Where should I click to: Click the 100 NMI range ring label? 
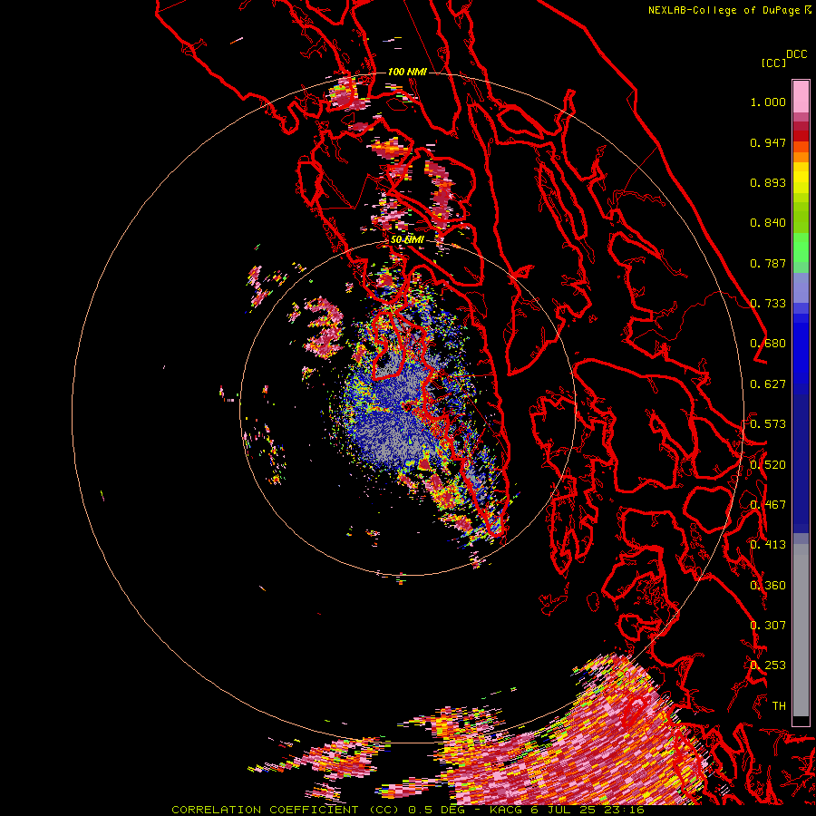coord(407,72)
